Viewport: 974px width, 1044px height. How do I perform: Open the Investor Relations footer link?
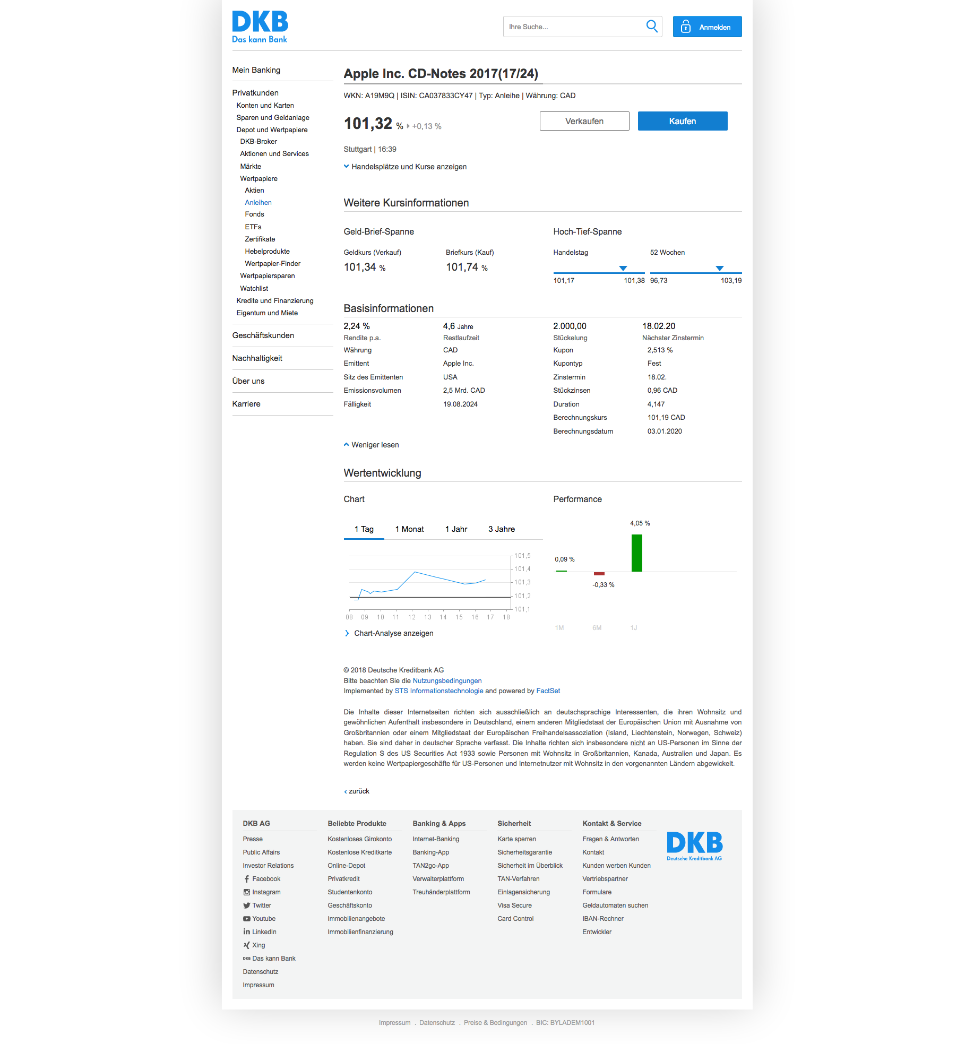click(268, 866)
